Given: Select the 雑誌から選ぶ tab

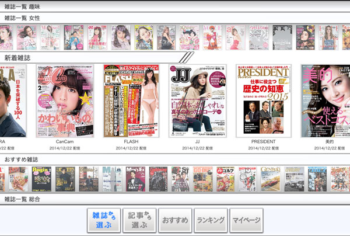Looking at the screenshot, I should point(104,220).
